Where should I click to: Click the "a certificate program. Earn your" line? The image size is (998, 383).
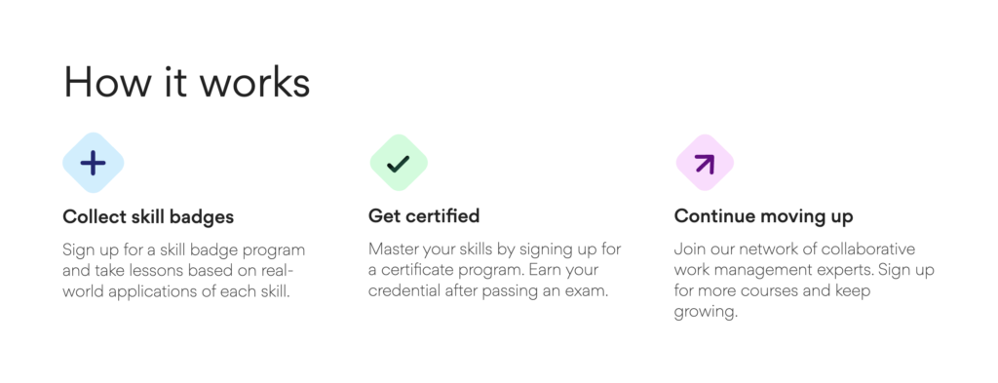(483, 270)
